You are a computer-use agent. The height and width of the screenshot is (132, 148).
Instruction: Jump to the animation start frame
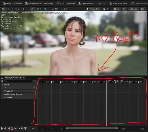pos(2,128)
